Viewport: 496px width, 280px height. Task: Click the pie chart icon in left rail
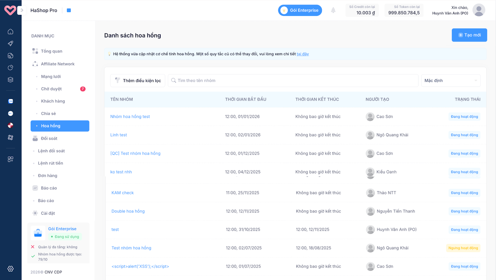(11, 68)
